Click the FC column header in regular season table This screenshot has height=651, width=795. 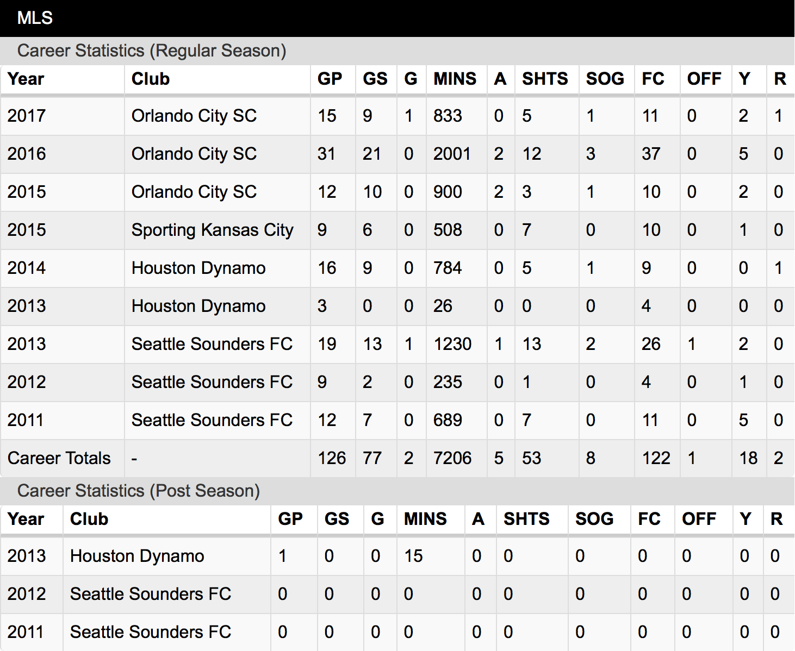653,79
